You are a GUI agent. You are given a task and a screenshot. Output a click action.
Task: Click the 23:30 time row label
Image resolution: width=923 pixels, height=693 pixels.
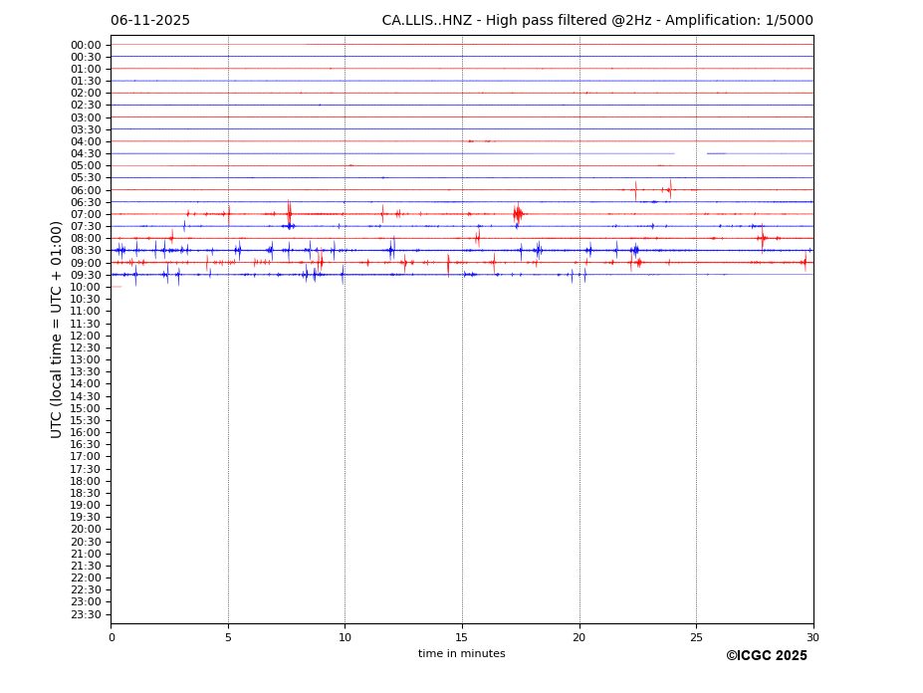point(86,614)
